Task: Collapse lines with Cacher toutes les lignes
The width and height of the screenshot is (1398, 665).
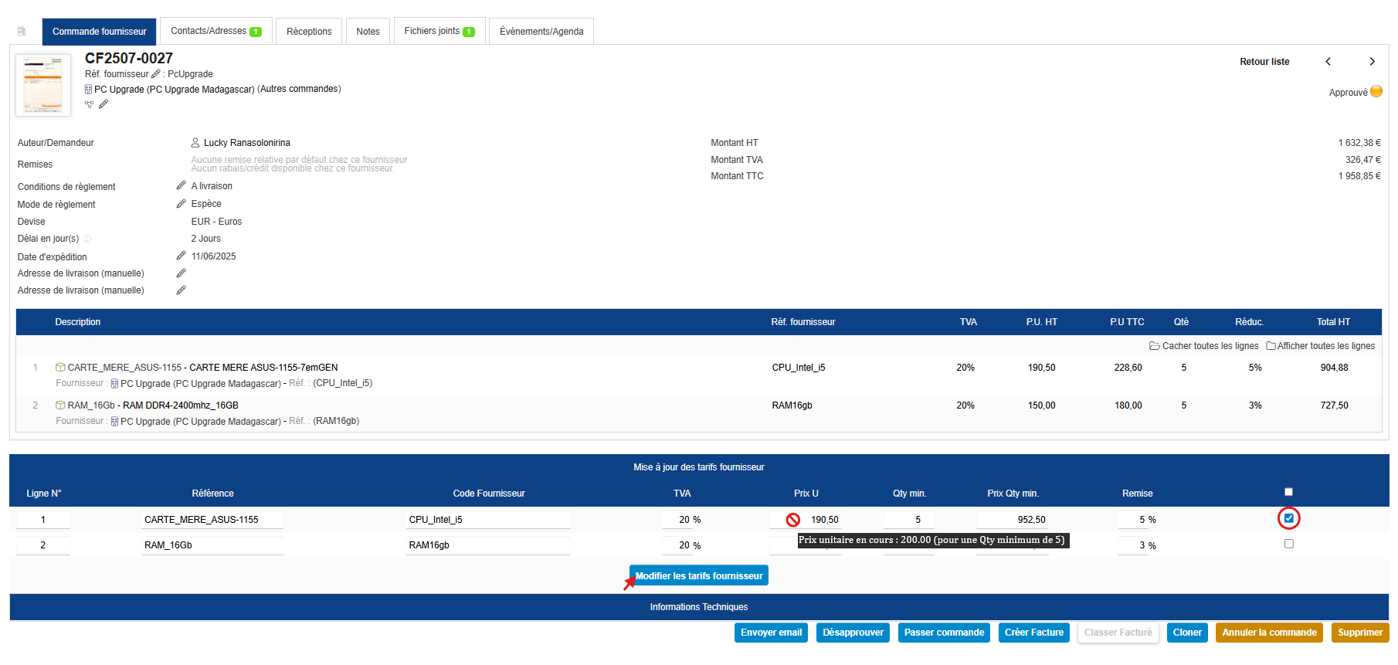Action: click(1203, 346)
